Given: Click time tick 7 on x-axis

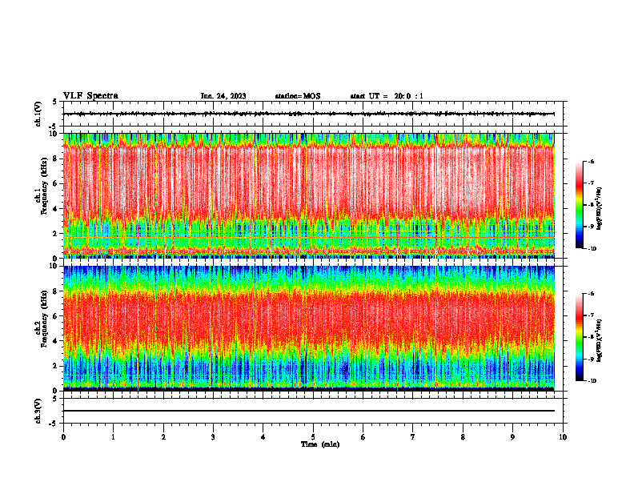Looking at the screenshot, I should pos(413,437).
